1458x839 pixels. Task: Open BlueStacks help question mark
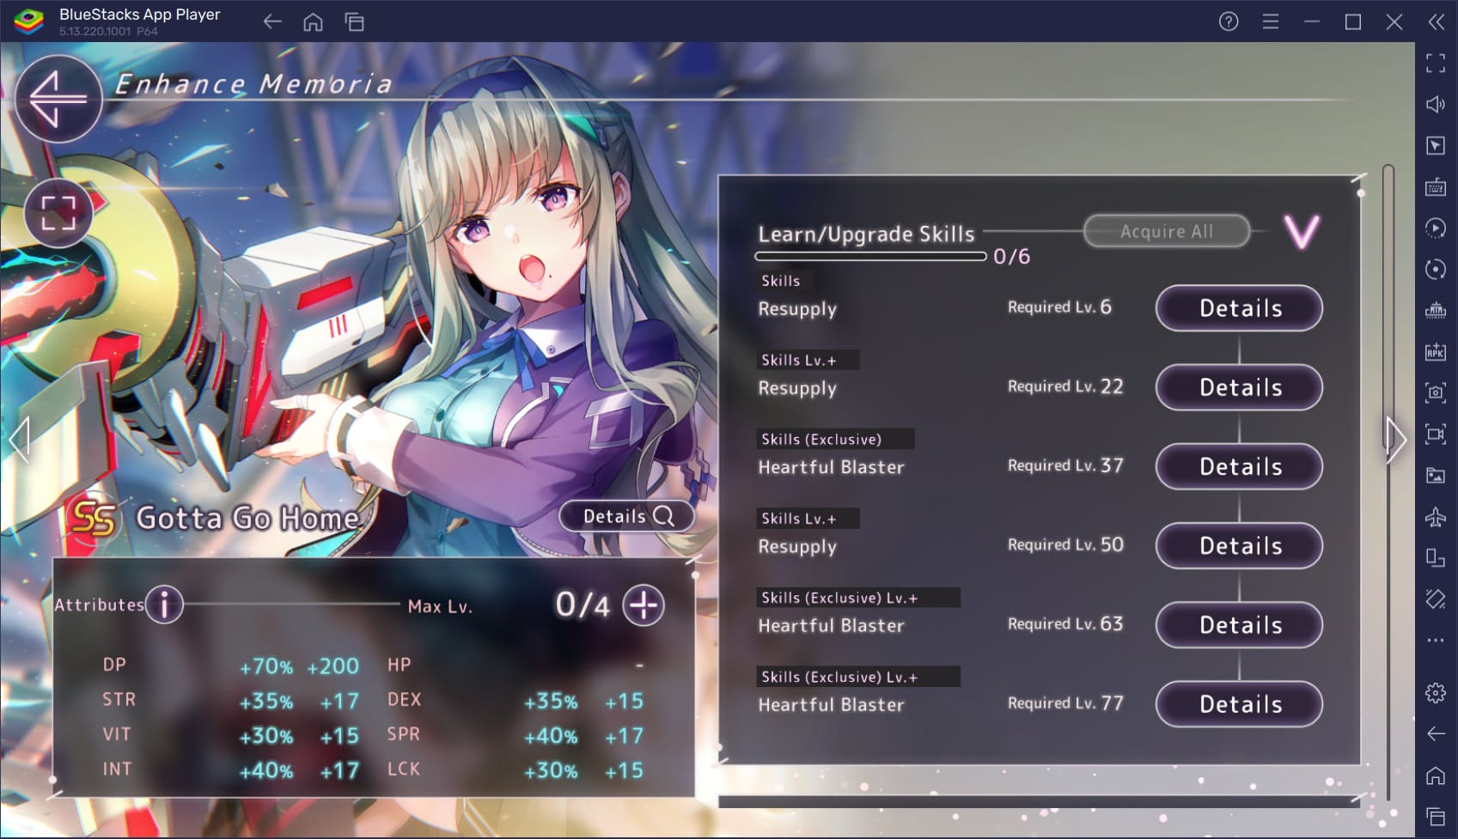[1229, 21]
